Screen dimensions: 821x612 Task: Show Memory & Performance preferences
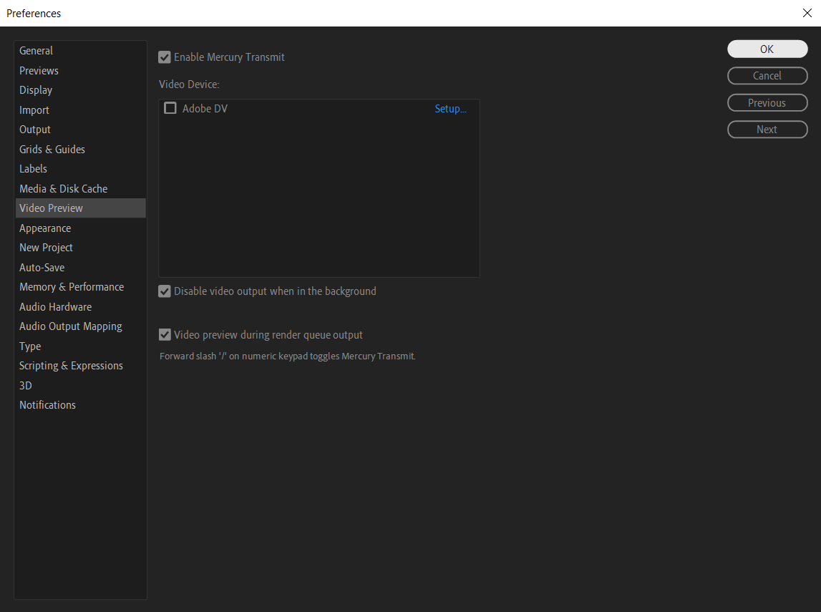72,287
